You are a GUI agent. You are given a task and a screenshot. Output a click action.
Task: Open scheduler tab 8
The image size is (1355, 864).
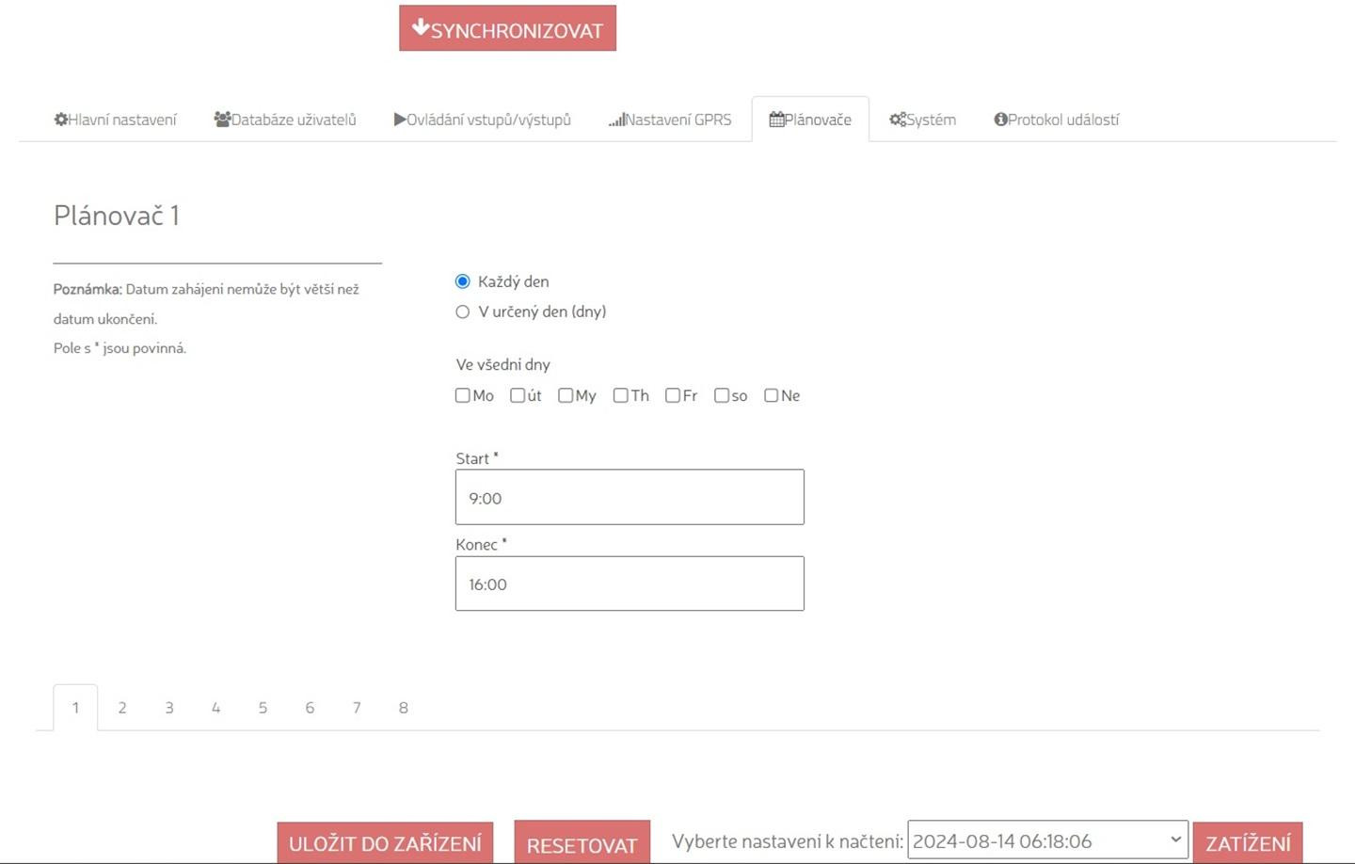[x=403, y=708]
